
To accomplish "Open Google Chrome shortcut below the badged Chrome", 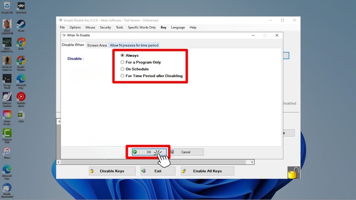I will coord(21,63).
